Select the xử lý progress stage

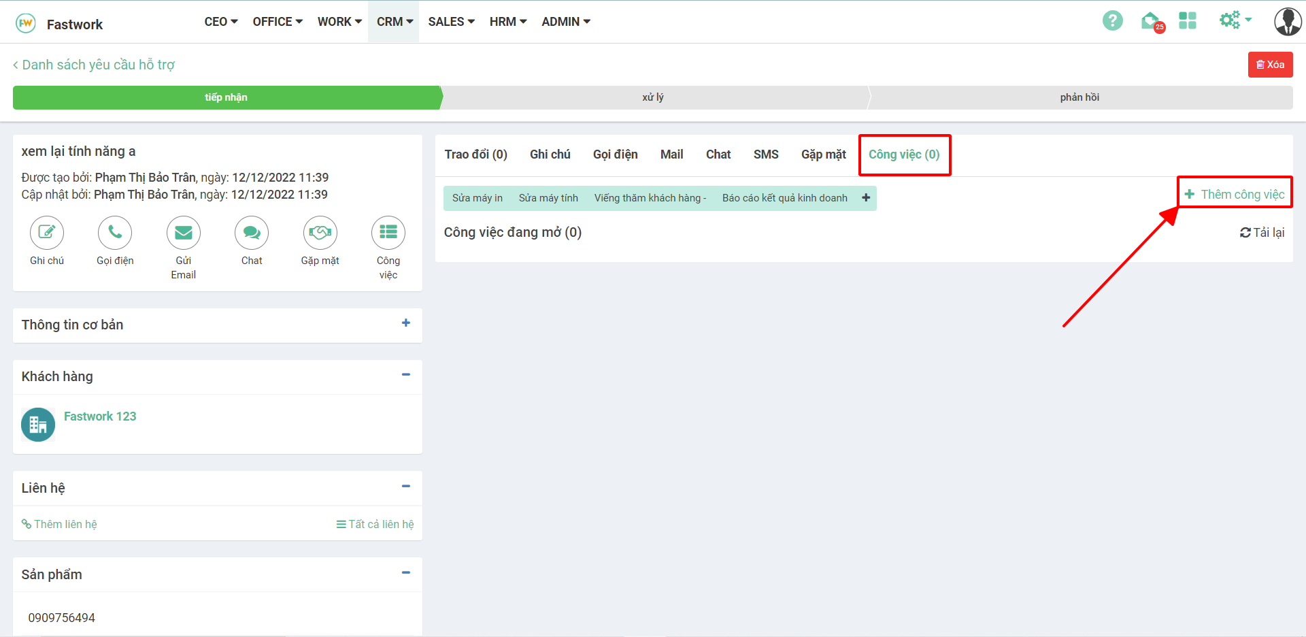click(x=653, y=97)
